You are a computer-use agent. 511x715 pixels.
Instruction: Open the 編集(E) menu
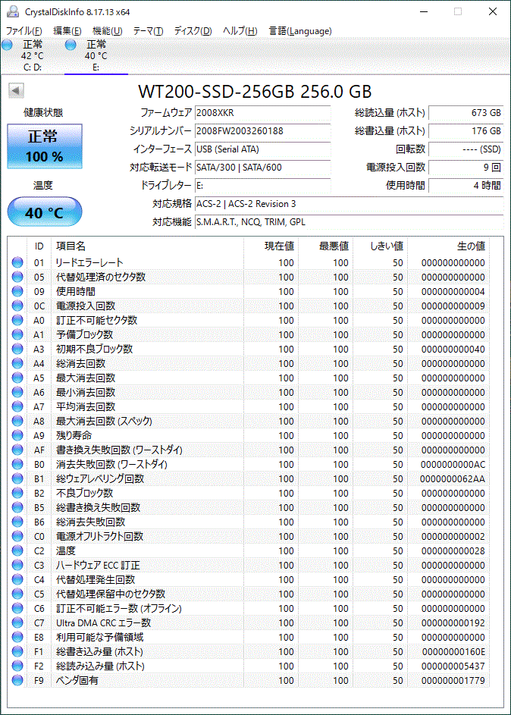tap(67, 30)
